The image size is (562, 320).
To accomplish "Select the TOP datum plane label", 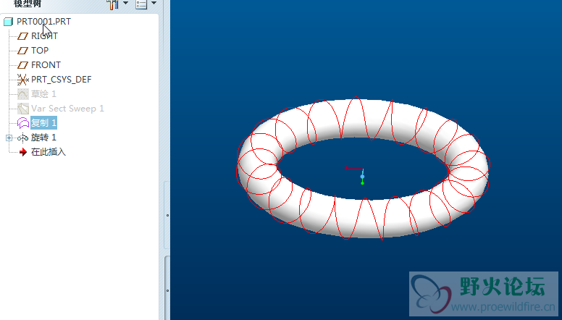I will click(x=40, y=51).
